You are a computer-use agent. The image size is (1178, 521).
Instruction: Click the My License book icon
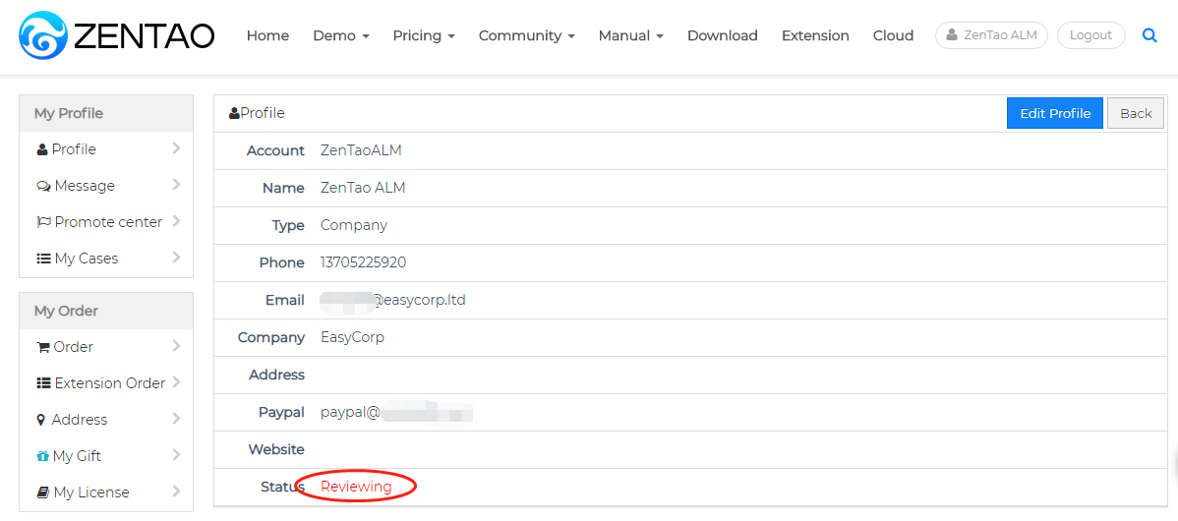(43, 492)
